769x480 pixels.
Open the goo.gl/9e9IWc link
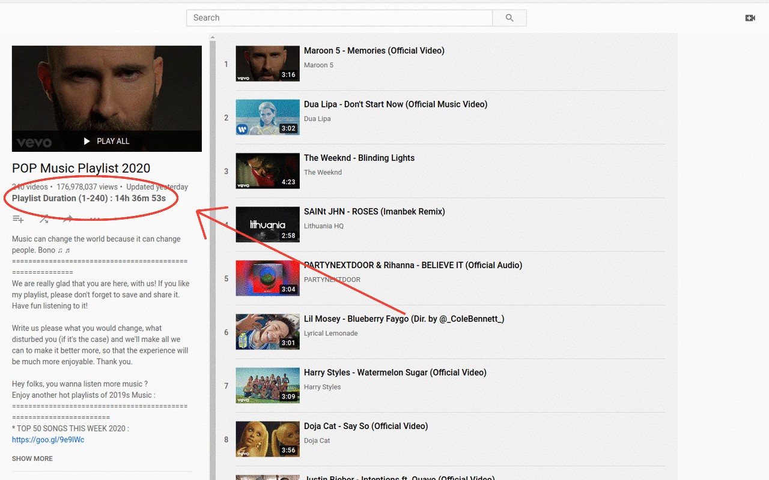(x=48, y=440)
